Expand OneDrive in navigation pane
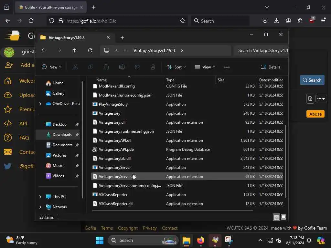Screen dimensions: 331x248 (x=40, y=104)
